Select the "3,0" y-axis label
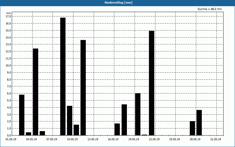 pyautogui.click(x=9, y=115)
